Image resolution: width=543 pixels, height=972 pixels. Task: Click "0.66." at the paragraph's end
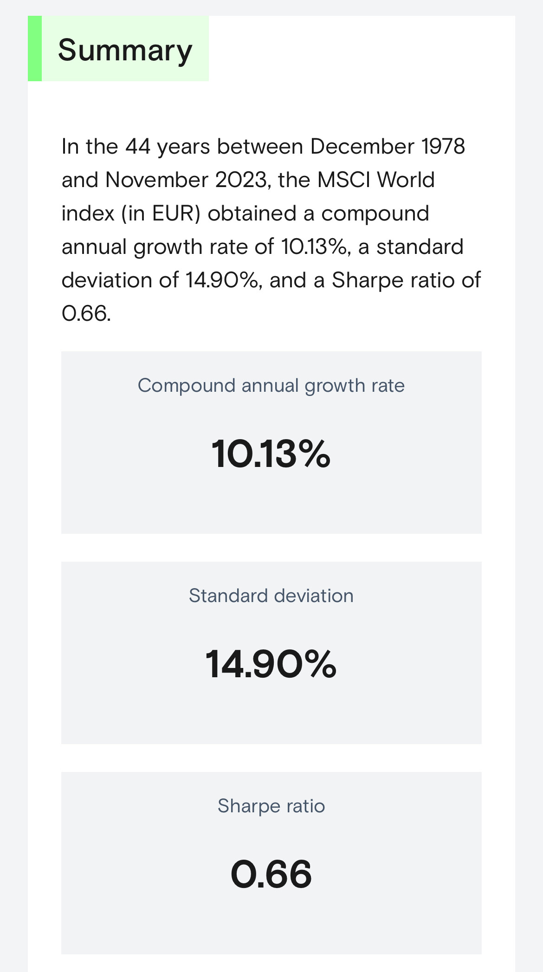point(86,314)
